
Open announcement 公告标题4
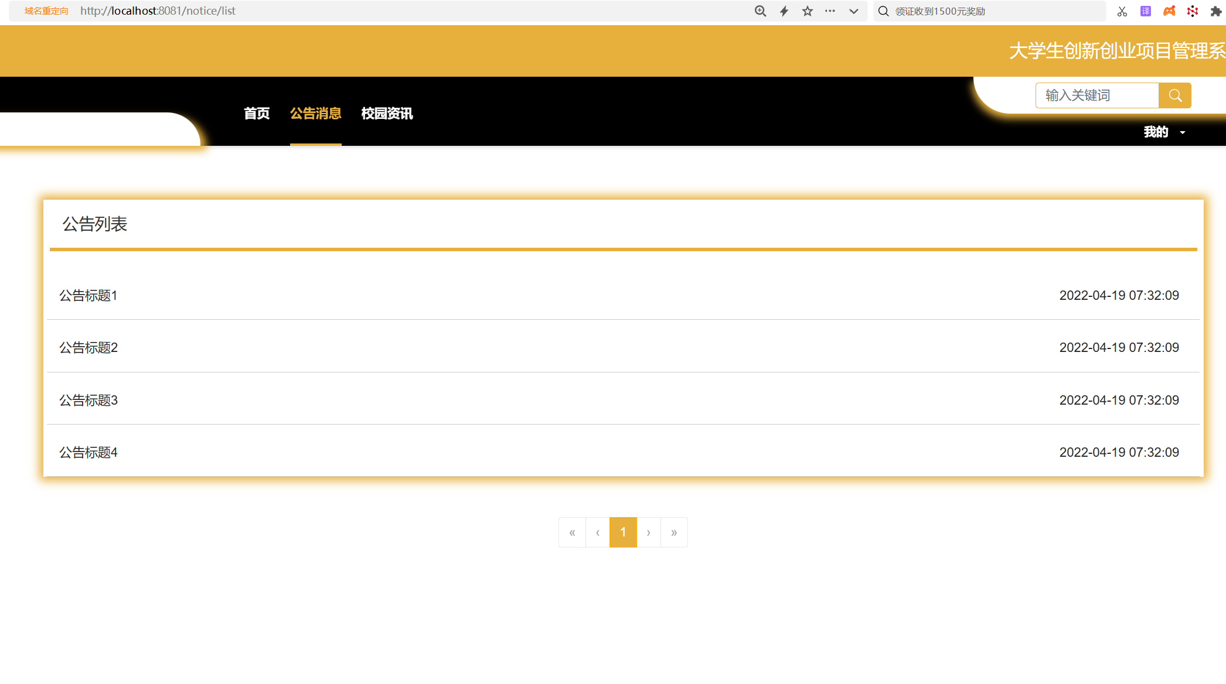[x=88, y=453]
